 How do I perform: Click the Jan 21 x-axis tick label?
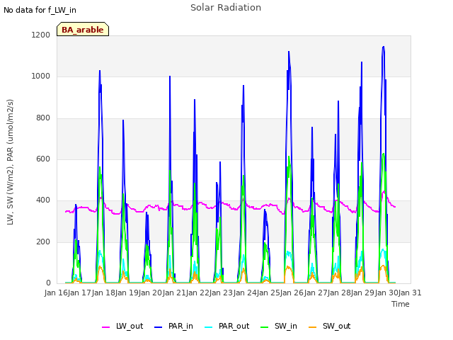point(174,293)
